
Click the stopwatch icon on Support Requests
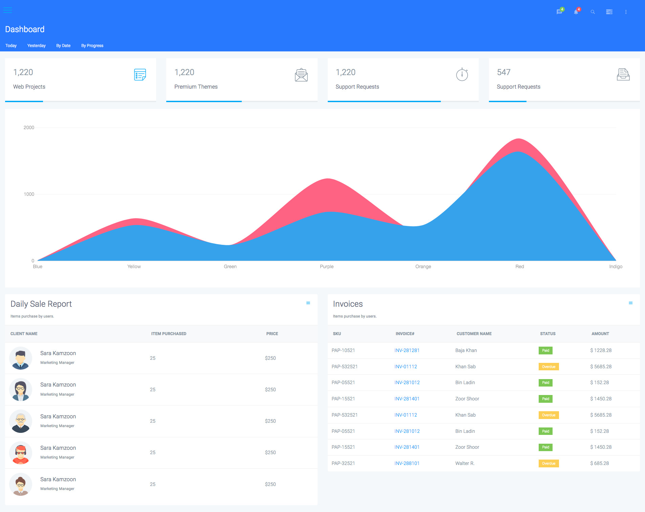coord(462,74)
